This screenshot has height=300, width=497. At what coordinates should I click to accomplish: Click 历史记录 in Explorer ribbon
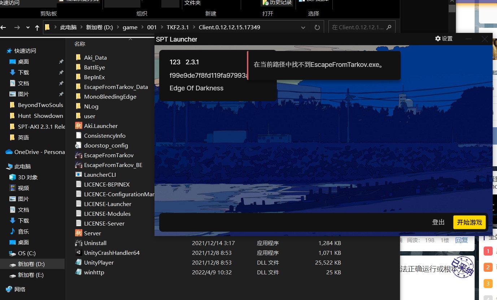point(277,3)
